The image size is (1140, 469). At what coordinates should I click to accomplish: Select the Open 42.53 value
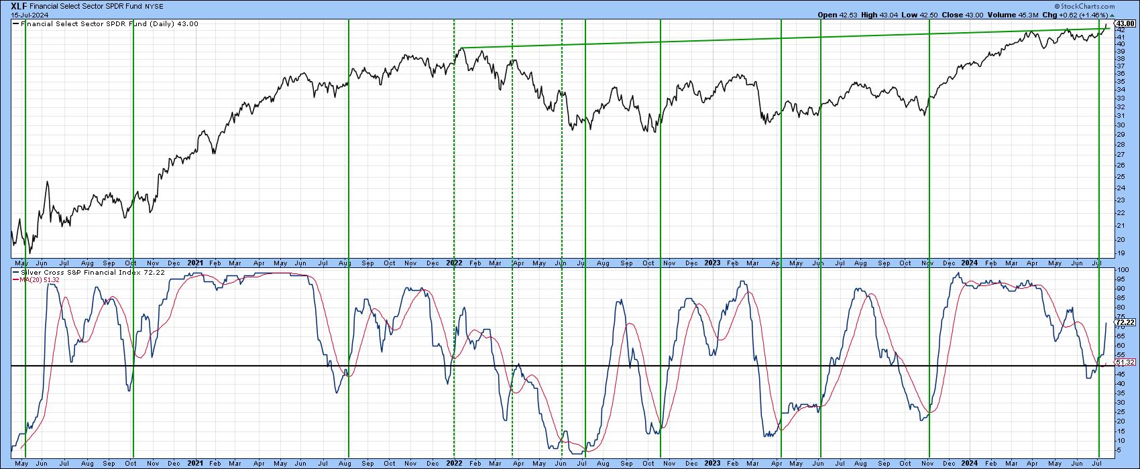837,14
